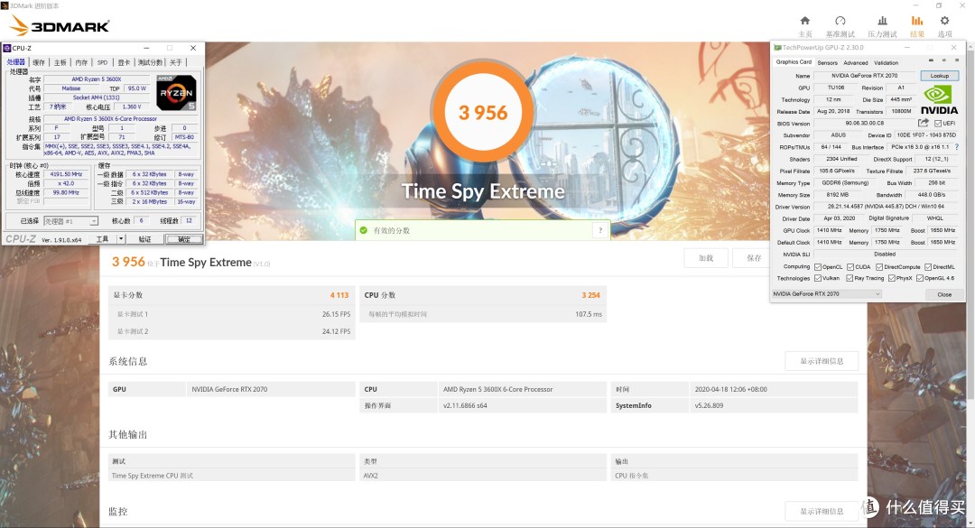Click 验证 (validate) button in CPU-Z

[144, 239]
